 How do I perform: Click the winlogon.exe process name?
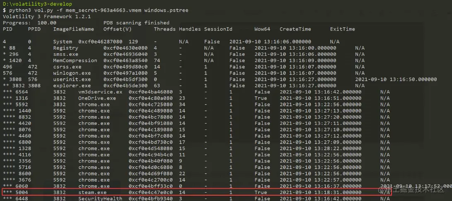point(72,73)
